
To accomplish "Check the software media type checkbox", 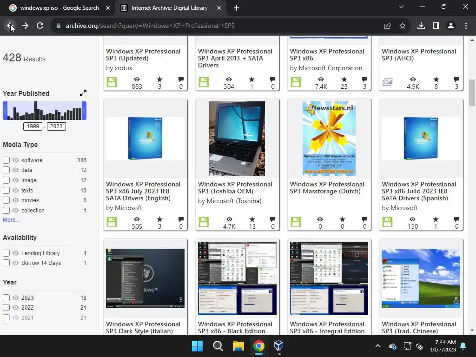I will [7, 160].
